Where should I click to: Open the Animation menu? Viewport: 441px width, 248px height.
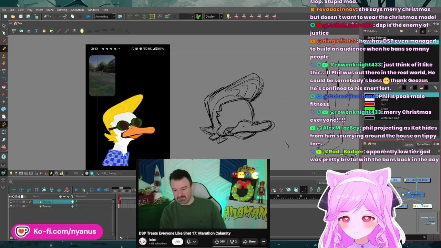77,10
